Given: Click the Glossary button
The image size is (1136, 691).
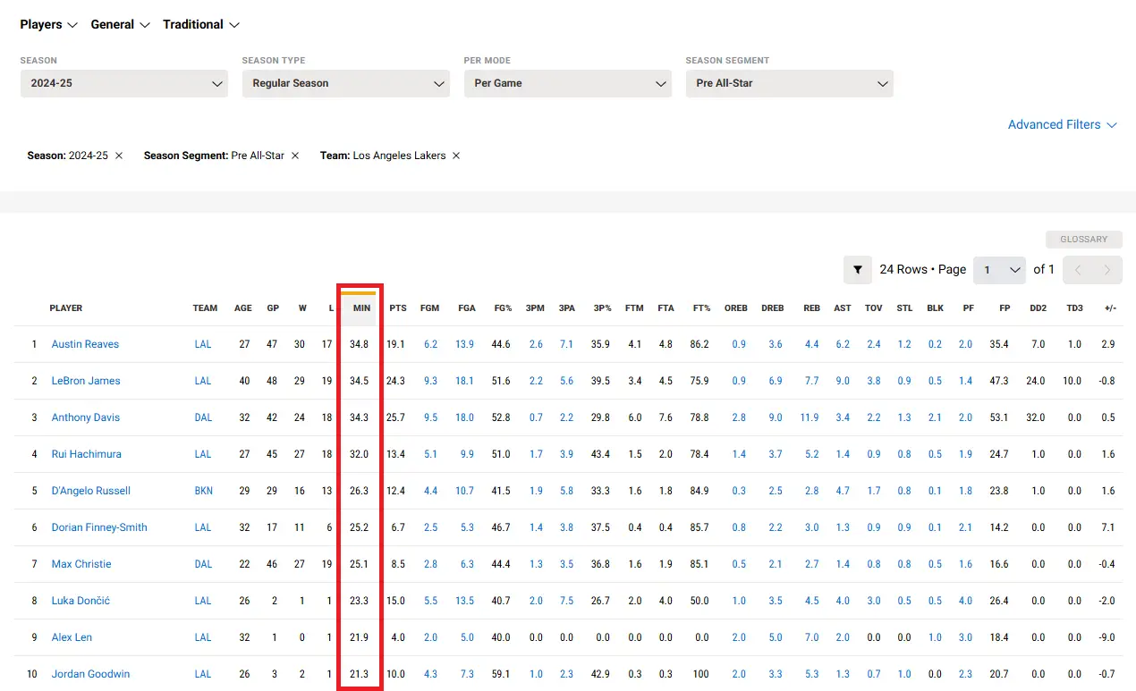Looking at the screenshot, I should click(1083, 240).
